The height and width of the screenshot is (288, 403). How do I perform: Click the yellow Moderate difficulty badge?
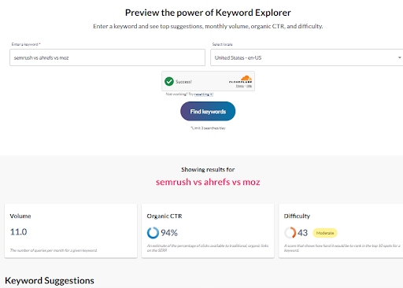click(325, 233)
